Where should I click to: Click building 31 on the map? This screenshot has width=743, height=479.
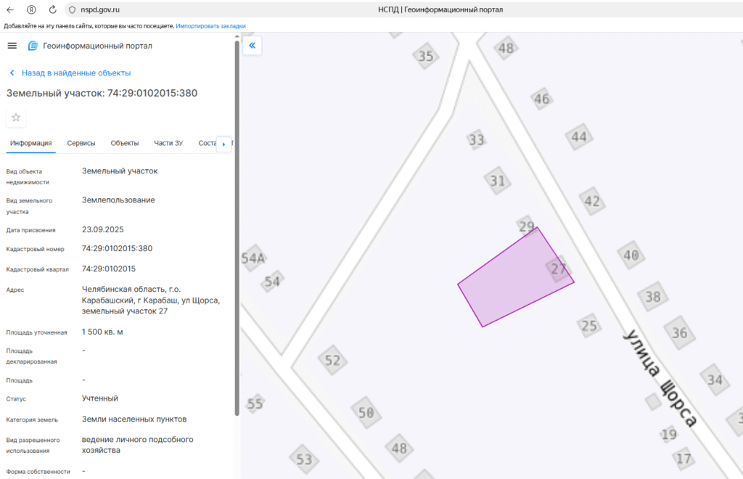(497, 181)
